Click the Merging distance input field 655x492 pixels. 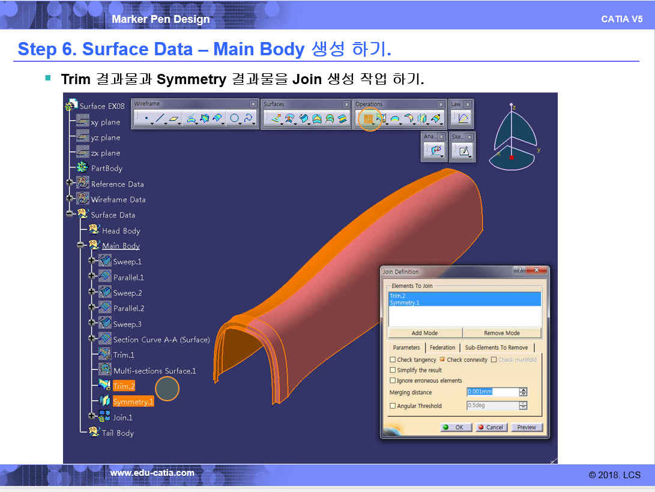point(492,392)
